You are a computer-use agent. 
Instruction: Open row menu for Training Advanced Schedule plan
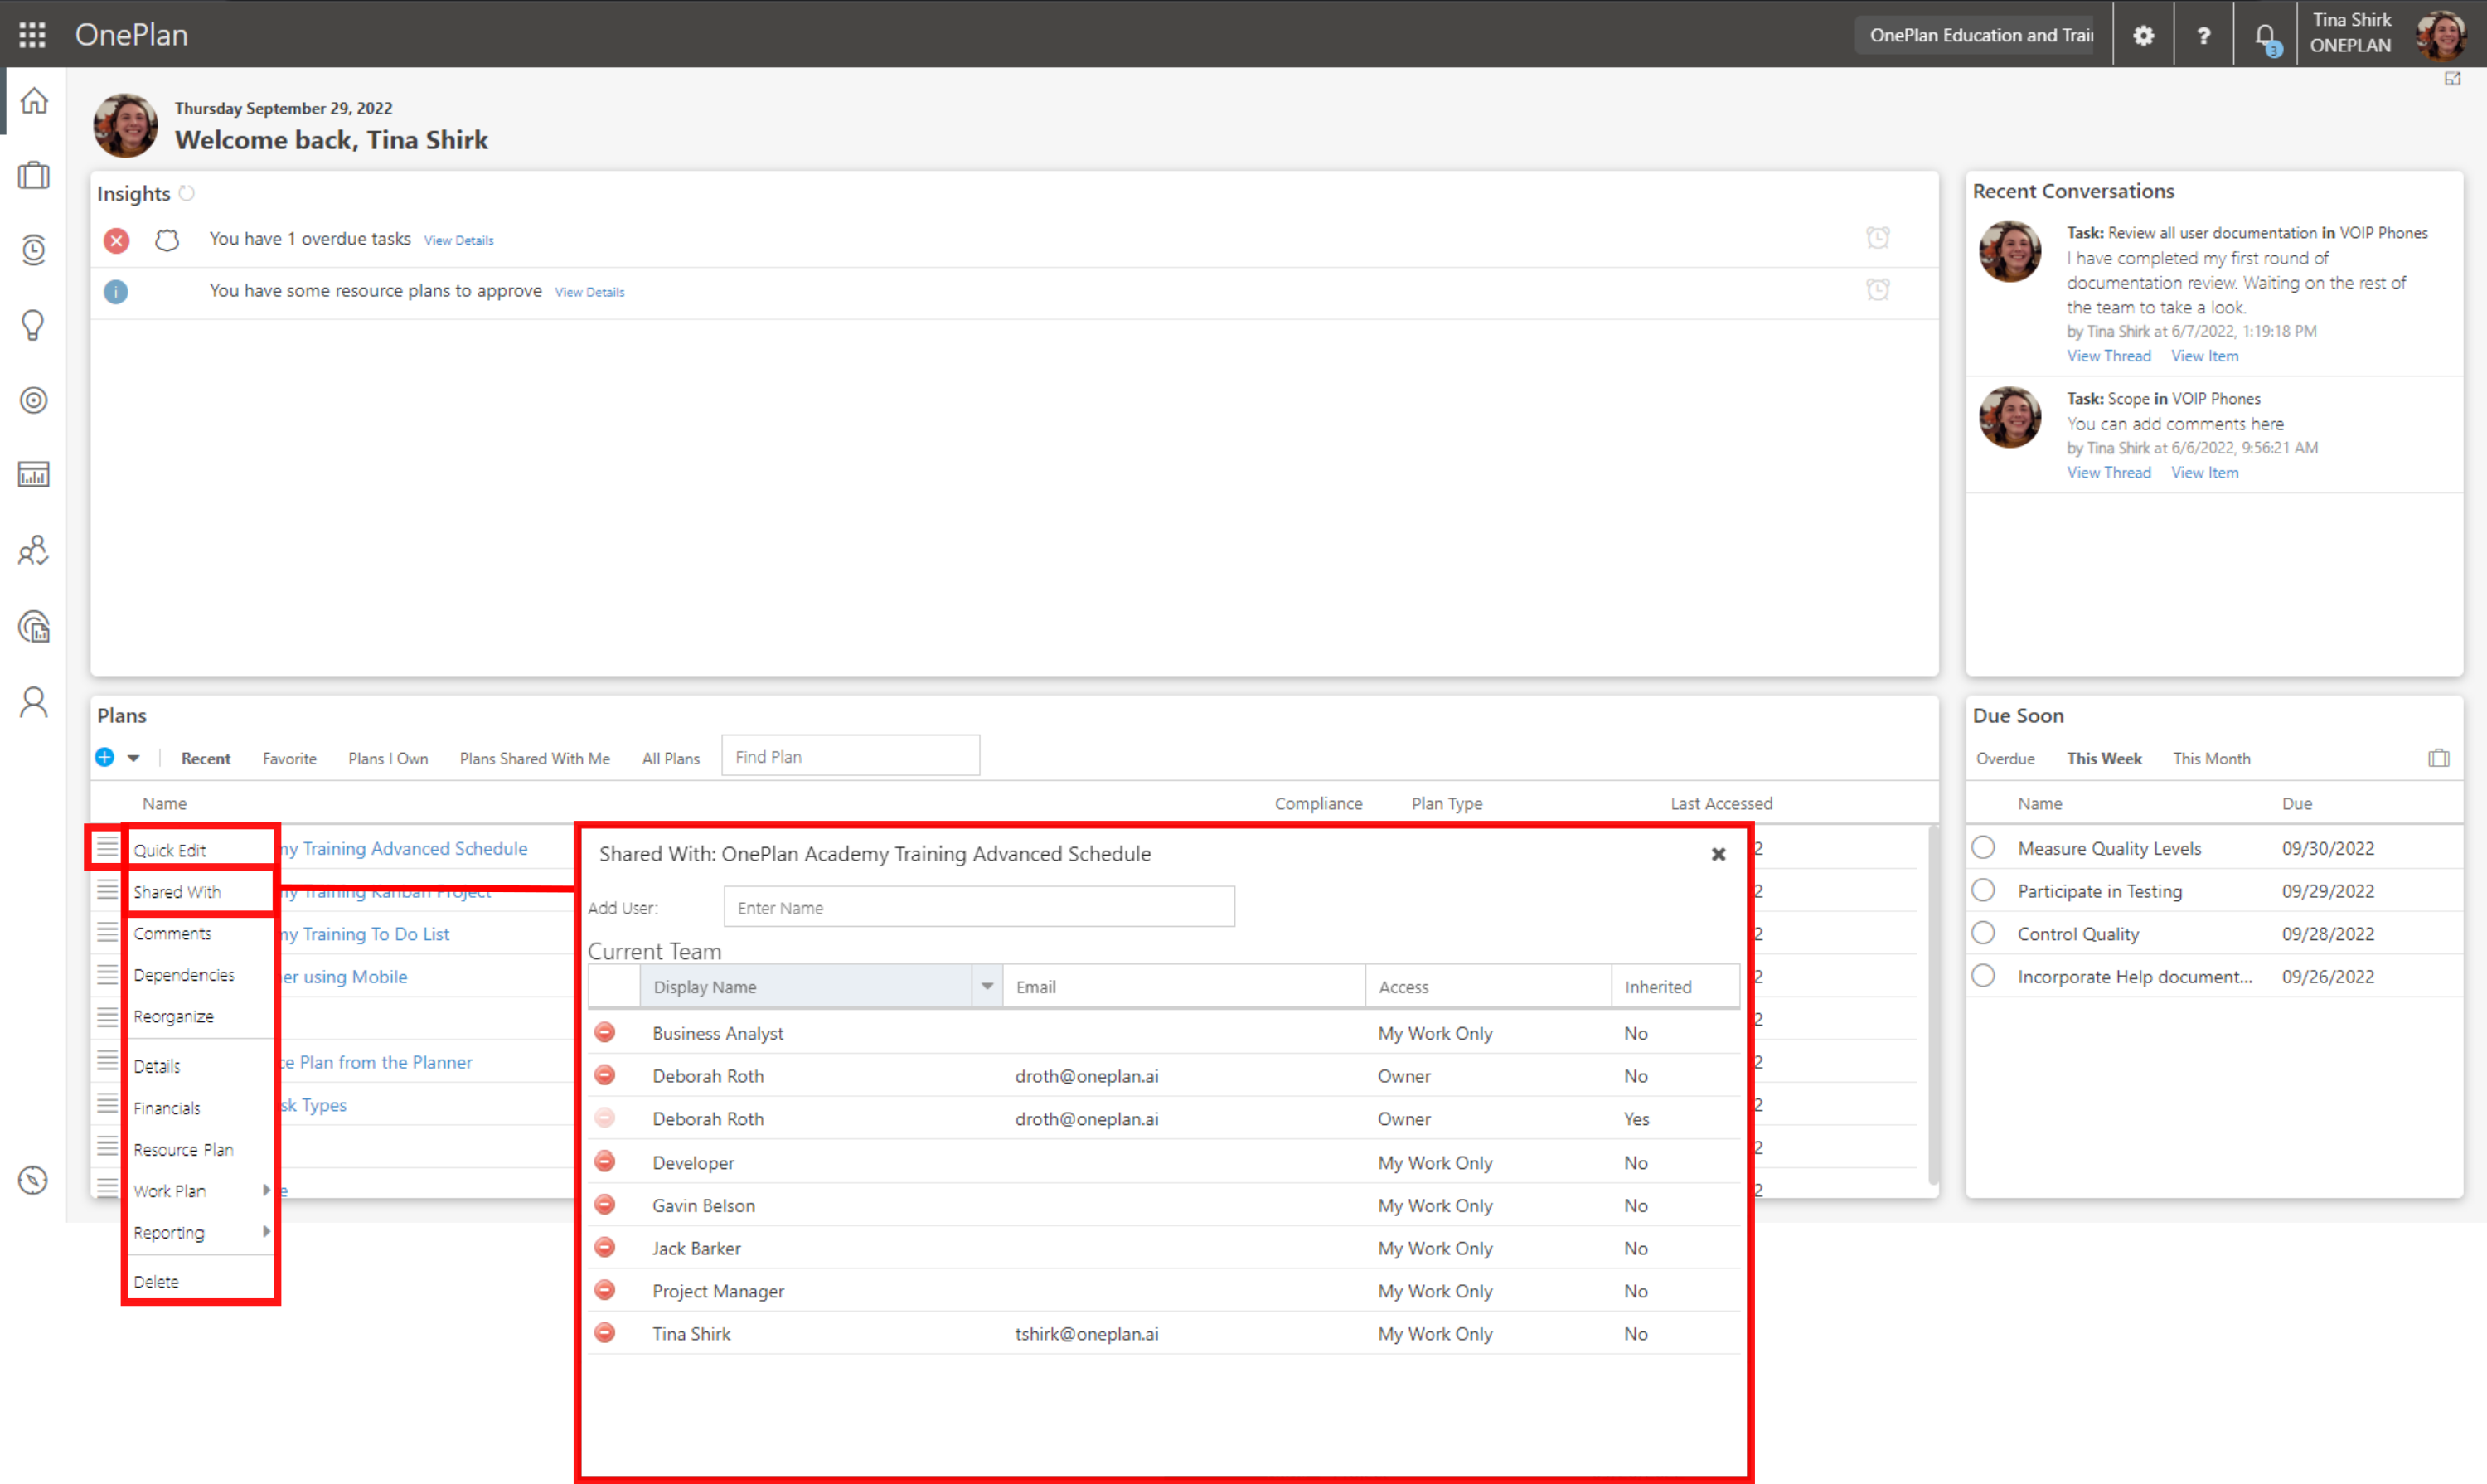point(107,848)
